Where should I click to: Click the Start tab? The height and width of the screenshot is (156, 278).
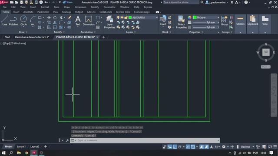(x=7, y=37)
